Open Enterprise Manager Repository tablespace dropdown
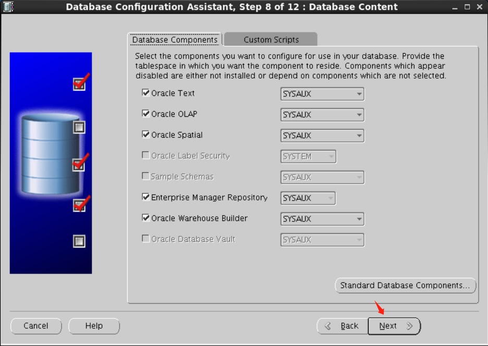Screen dimensions: 488x346 pos(309,198)
